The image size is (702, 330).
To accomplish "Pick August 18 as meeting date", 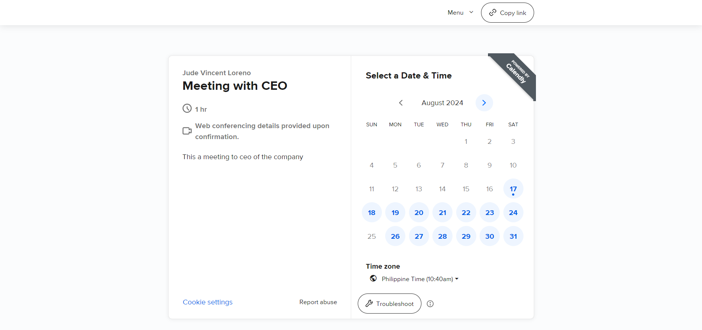I will tap(371, 213).
